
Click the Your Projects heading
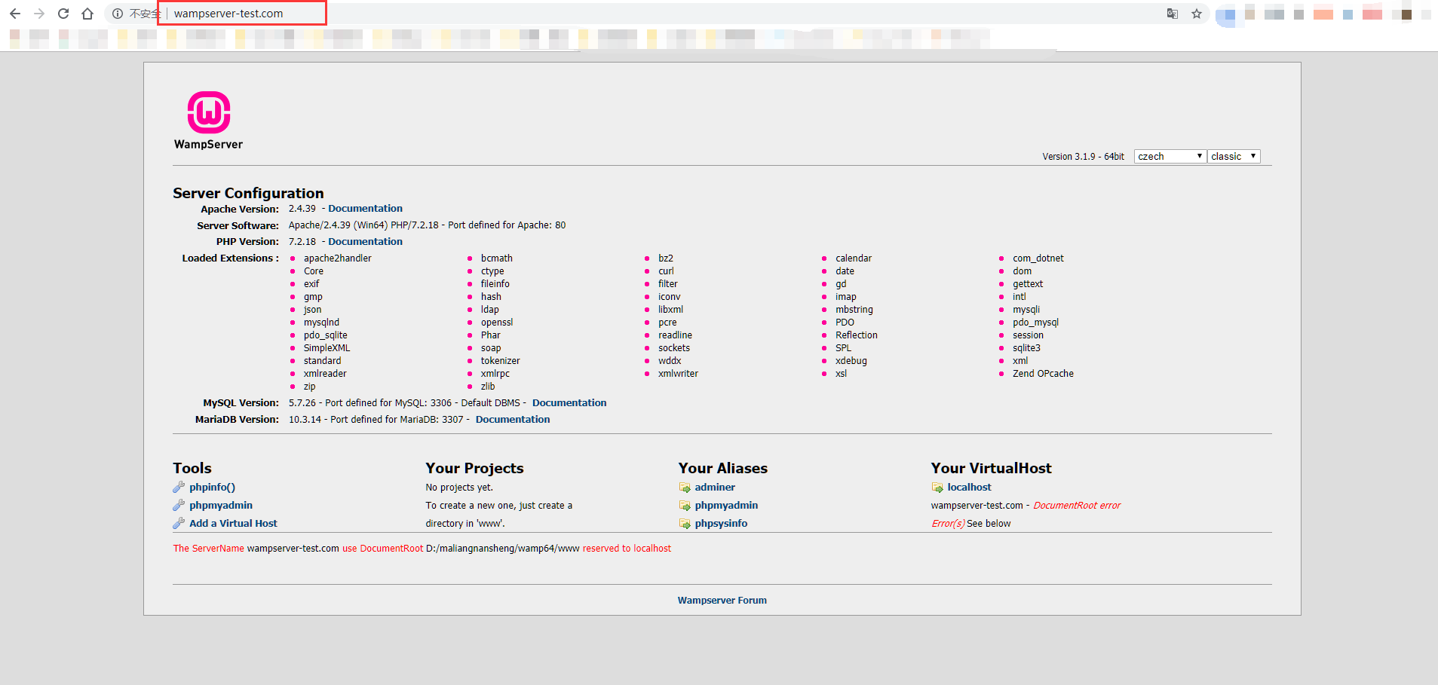tap(474, 468)
